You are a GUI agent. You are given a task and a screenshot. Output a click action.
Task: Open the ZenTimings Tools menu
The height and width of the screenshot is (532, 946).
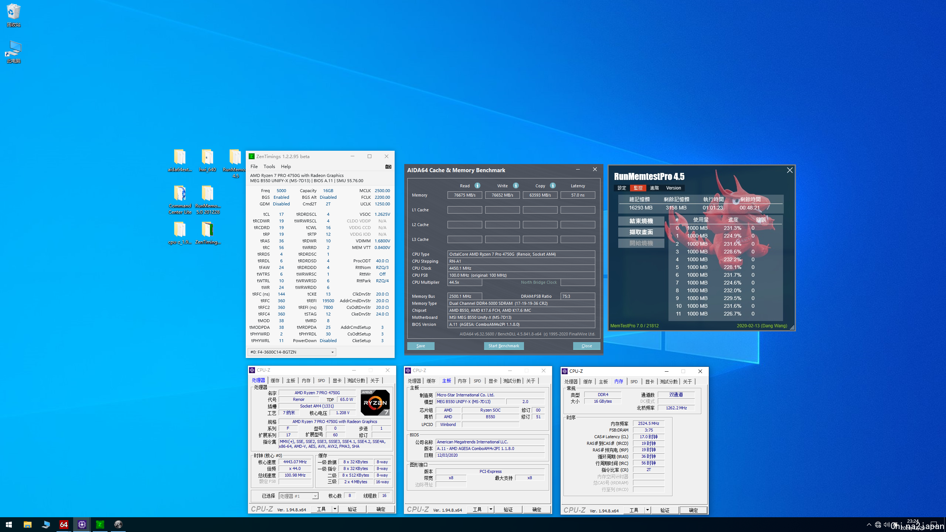pos(269,167)
